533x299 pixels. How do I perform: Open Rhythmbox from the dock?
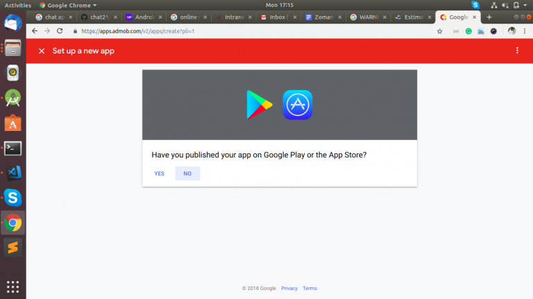click(13, 73)
